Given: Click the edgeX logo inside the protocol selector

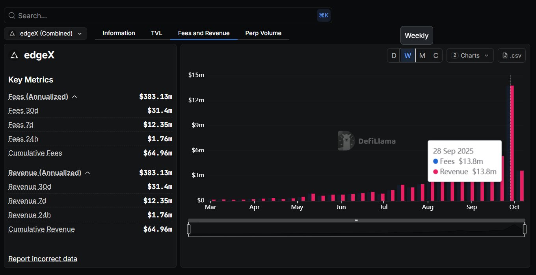Looking at the screenshot, I should [11, 34].
